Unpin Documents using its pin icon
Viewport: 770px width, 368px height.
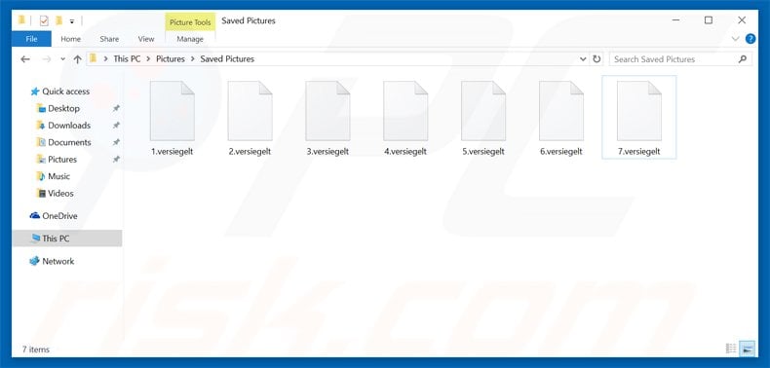(x=116, y=142)
